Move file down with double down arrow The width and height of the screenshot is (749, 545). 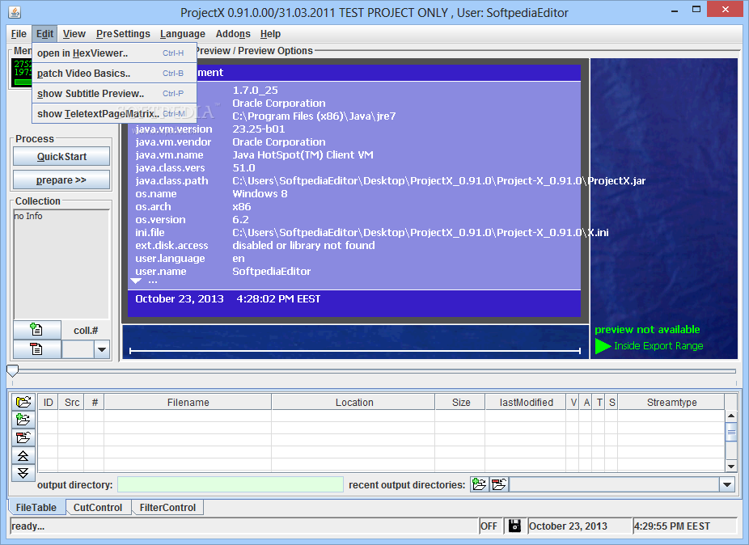coord(23,473)
